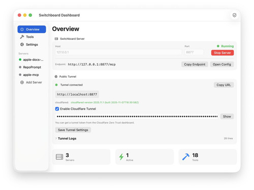The height and width of the screenshot is (190, 254).
Task: Toggle Enable Cloudflare Tunnel checkbox
Action: point(57,109)
